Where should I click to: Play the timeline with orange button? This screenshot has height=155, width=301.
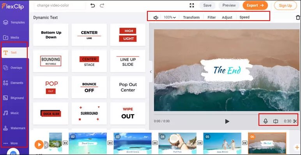(39, 144)
